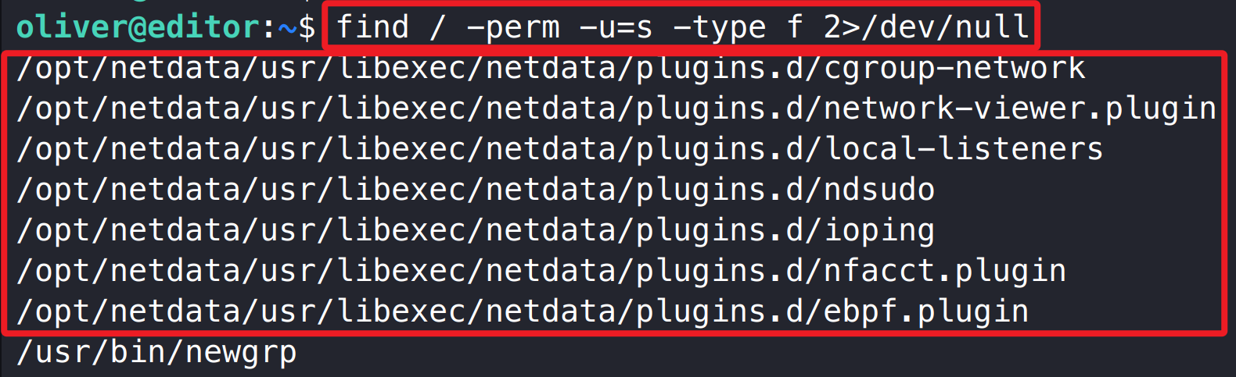Click the local-listeners filename
Viewport: 1236px width, 377px height.
pos(964,150)
